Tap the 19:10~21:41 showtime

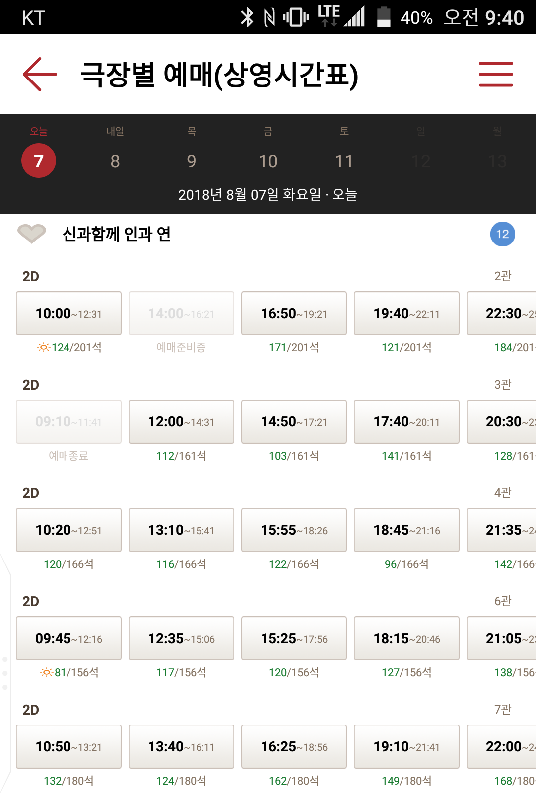pos(406,747)
